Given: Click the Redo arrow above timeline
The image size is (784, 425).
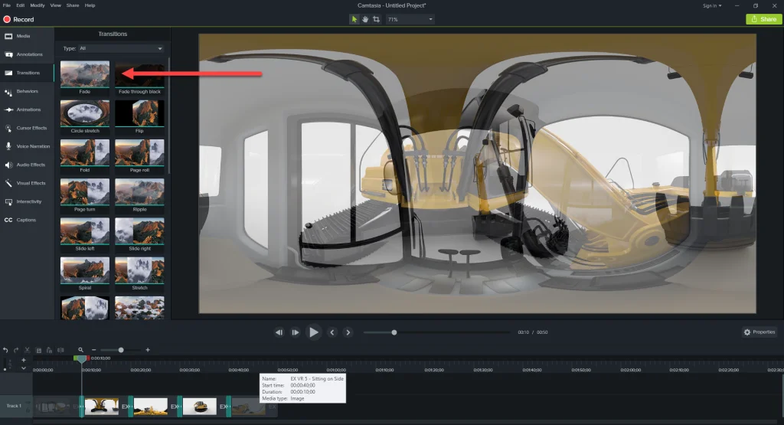Looking at the screenshot, I should click(16, 350).
